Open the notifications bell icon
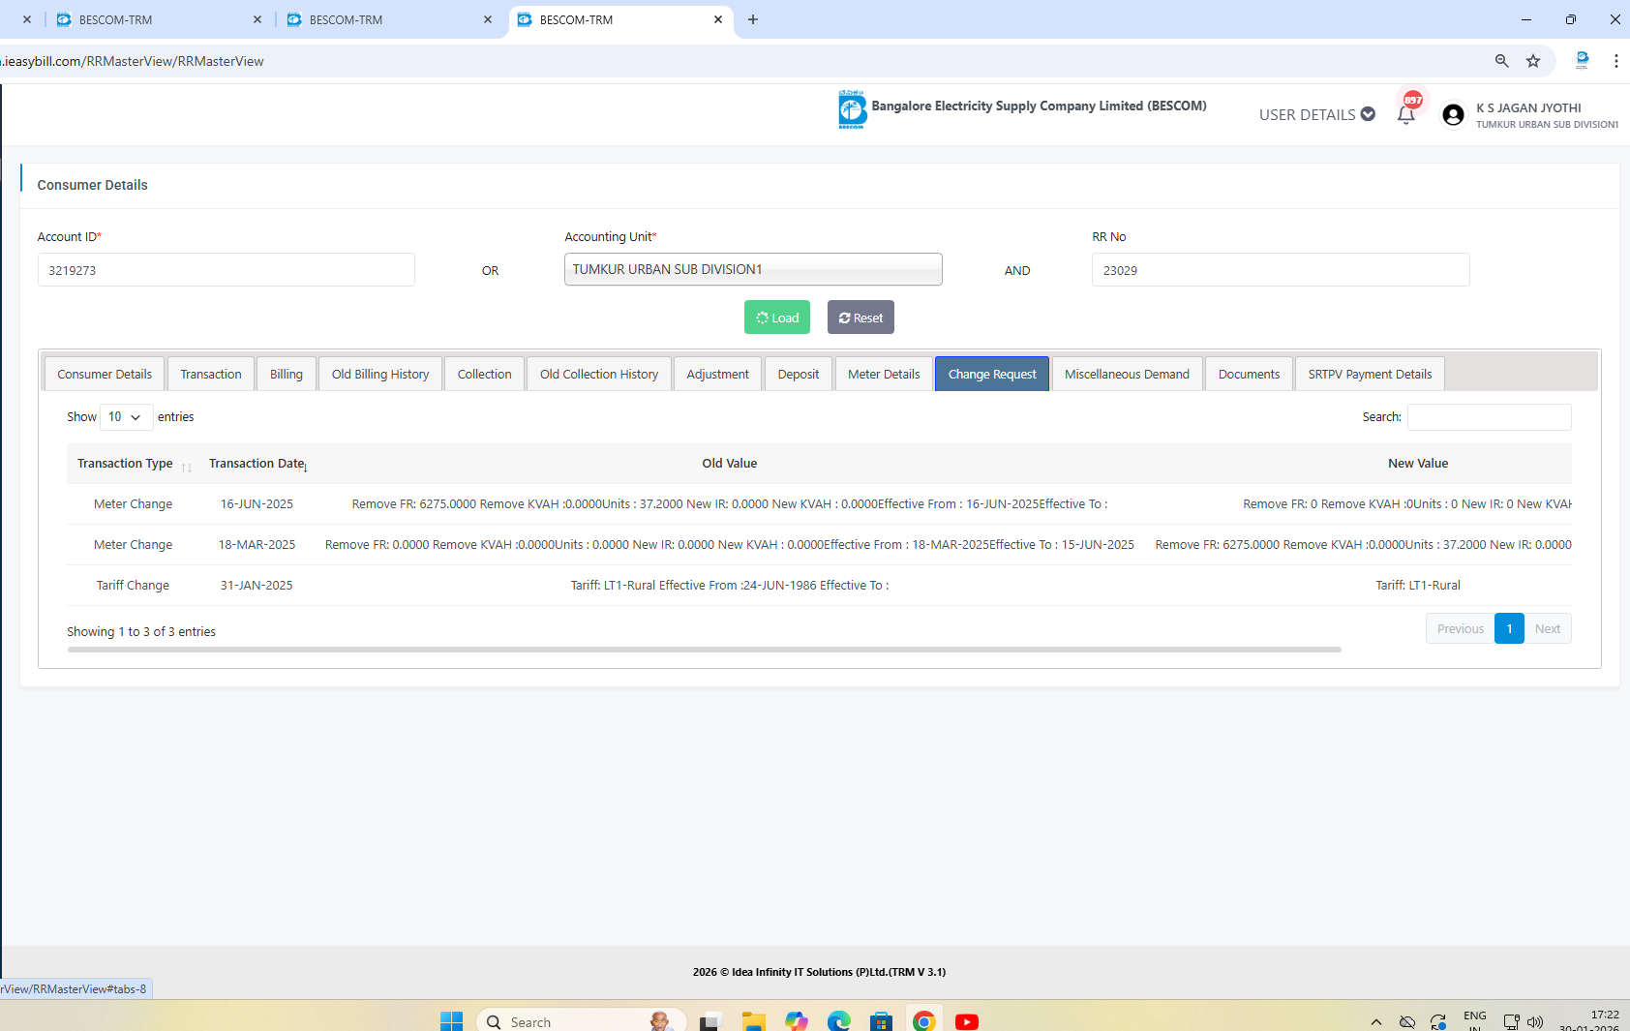Viewport: 1630px width, 1031px height. (1405, 114)
